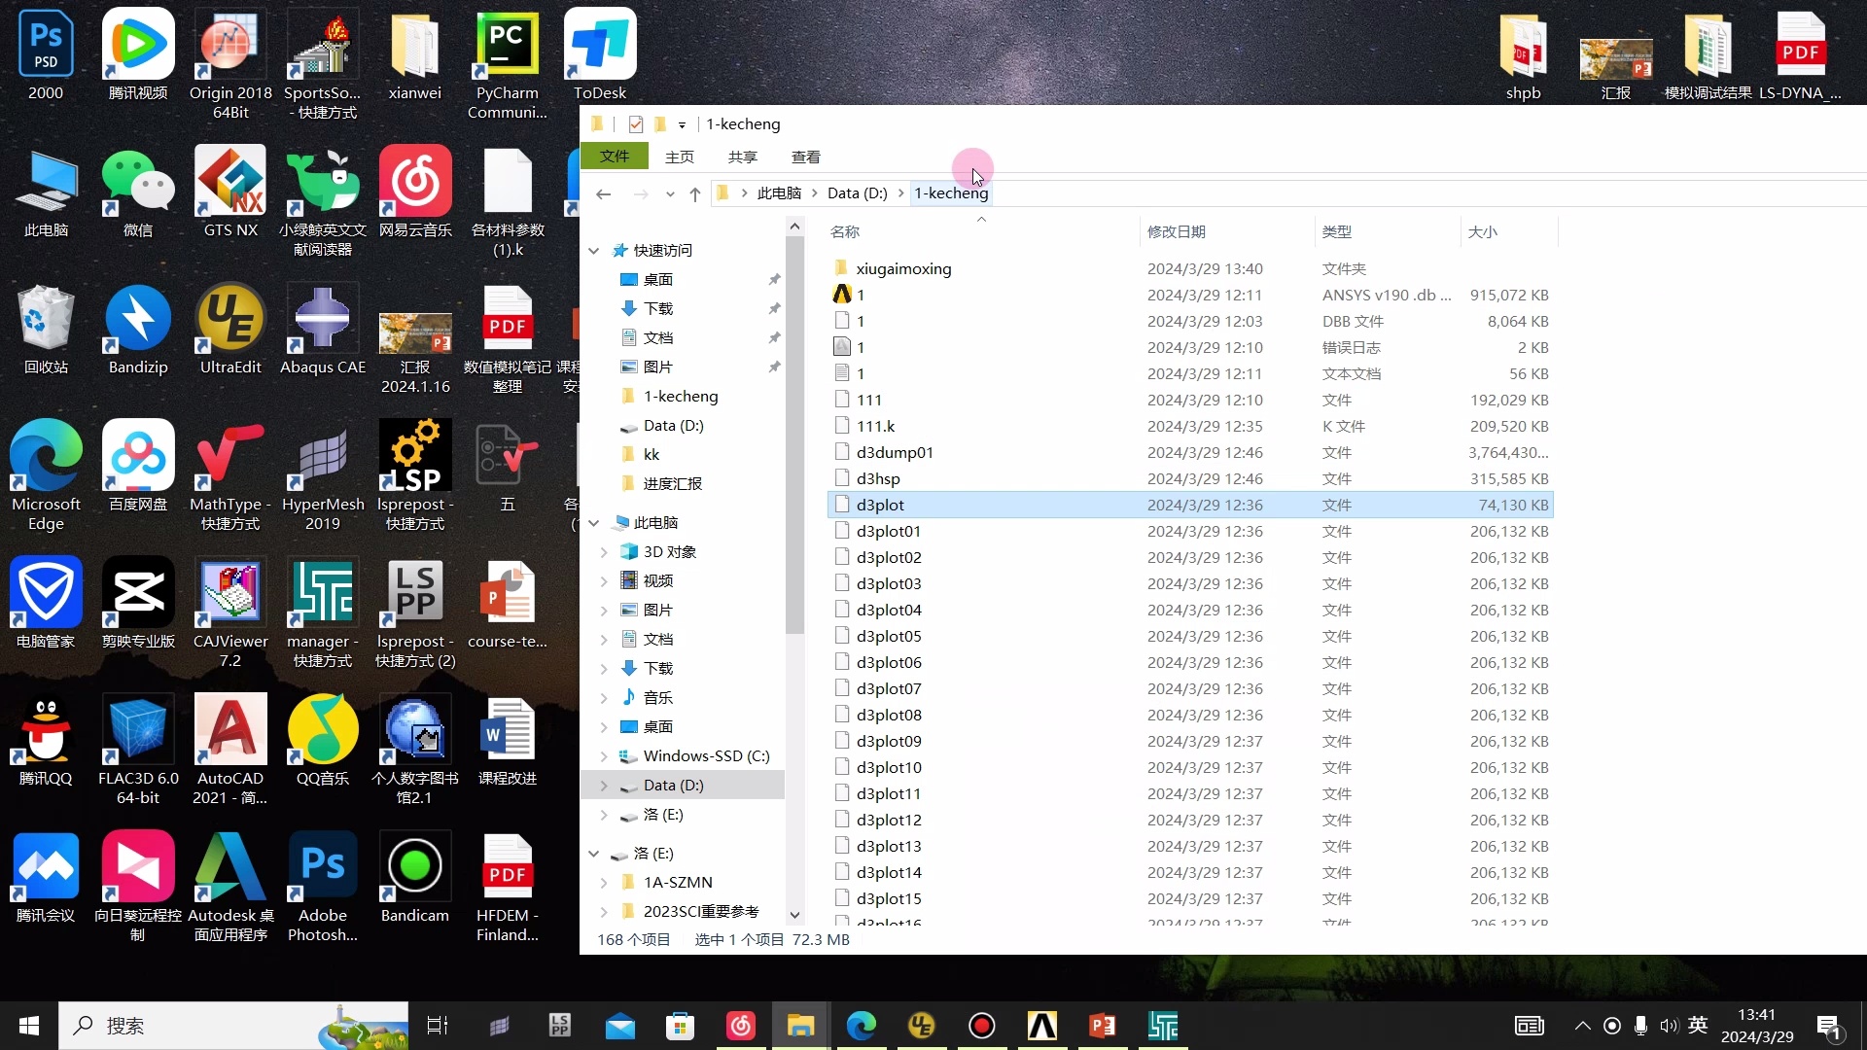Unpin 文档 from Quick access
The height and width of the screenshot is (1050, 1867).
tap(775, 337)
